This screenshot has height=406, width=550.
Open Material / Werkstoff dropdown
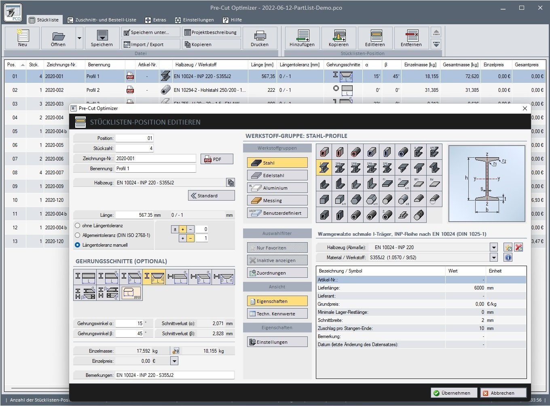point(493,258)
